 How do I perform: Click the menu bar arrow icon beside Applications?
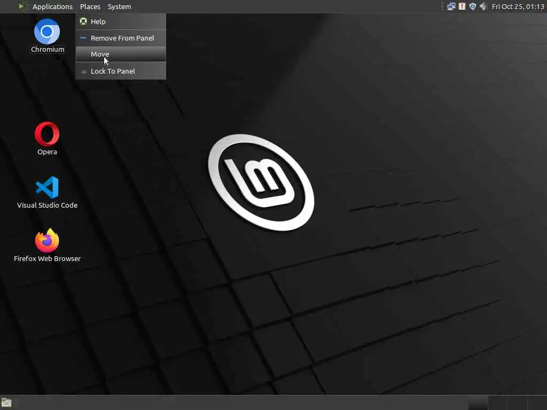(x=22, y=6)
